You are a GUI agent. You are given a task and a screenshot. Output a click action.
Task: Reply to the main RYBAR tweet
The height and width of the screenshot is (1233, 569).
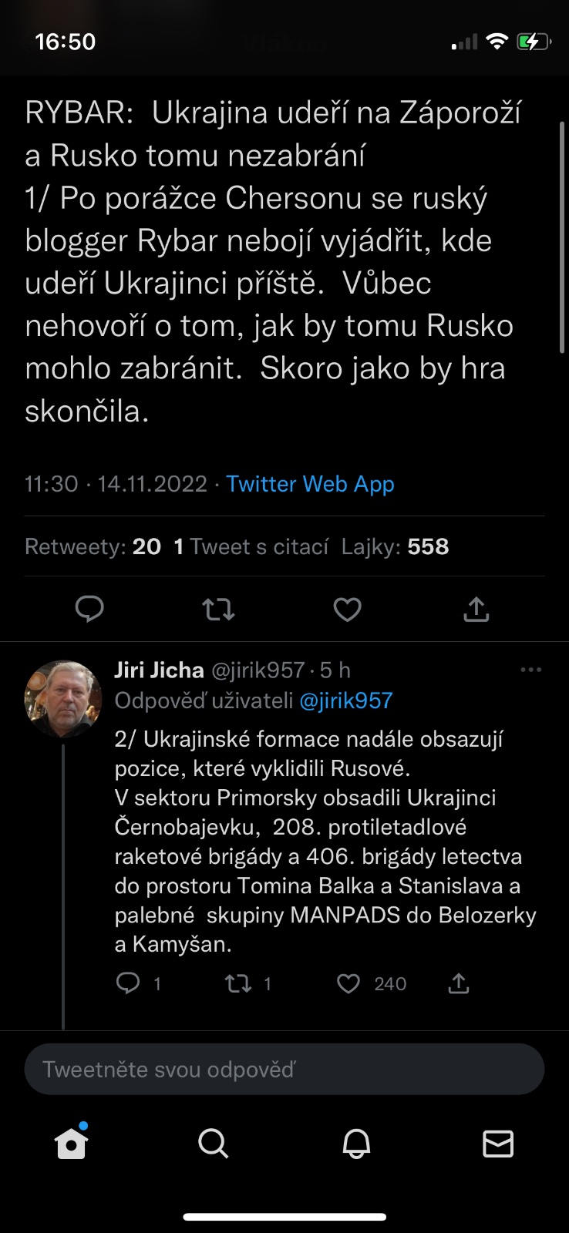tap(89, 610)
